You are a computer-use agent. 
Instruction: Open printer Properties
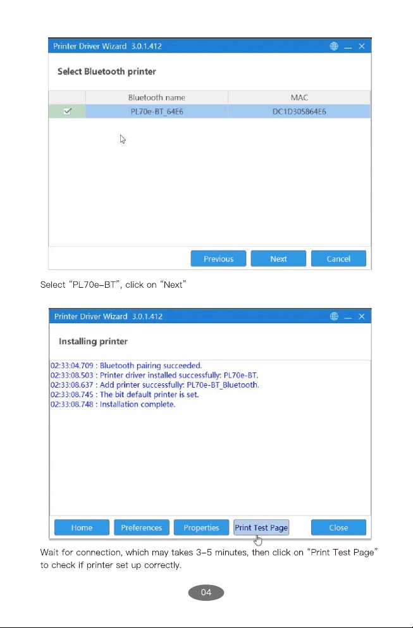tap(201, 527)
